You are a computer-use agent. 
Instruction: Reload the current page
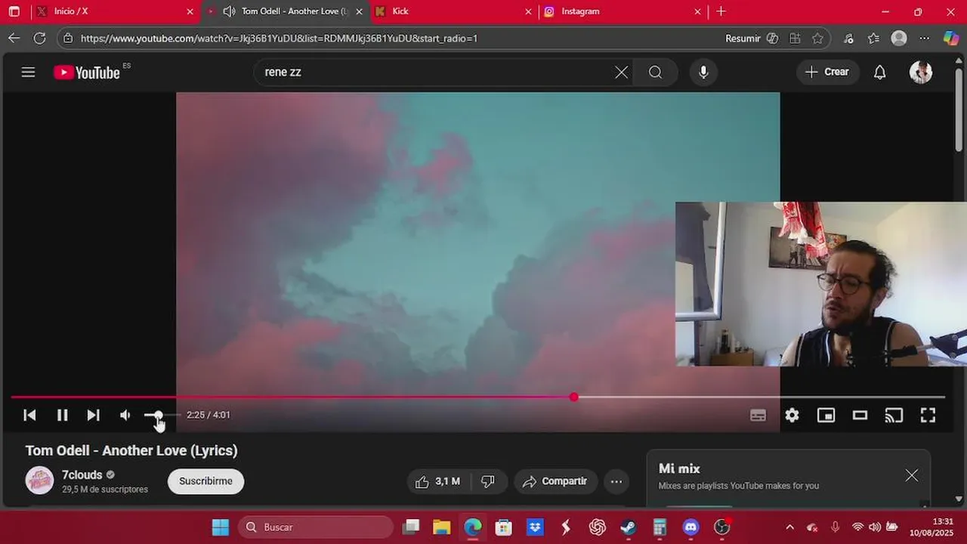tap(39, 38)
